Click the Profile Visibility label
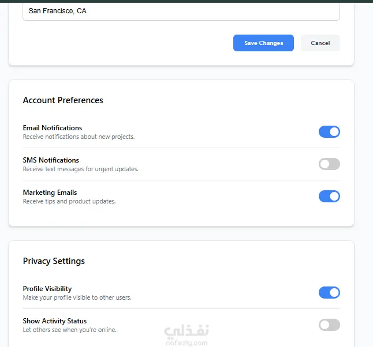 click(x=47, y=289)
